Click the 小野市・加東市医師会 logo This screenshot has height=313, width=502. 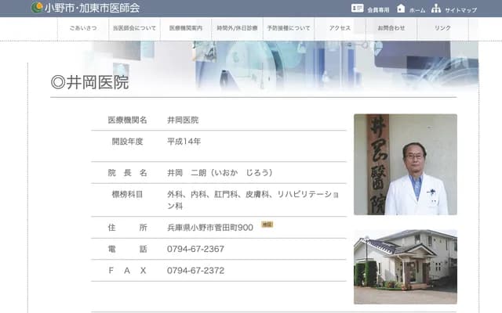pos(37,7)
